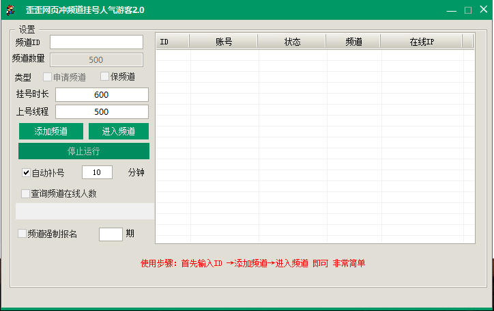Minimize the 歪歪 window
This screenshot has width=494, height=311.
[452, 10]
